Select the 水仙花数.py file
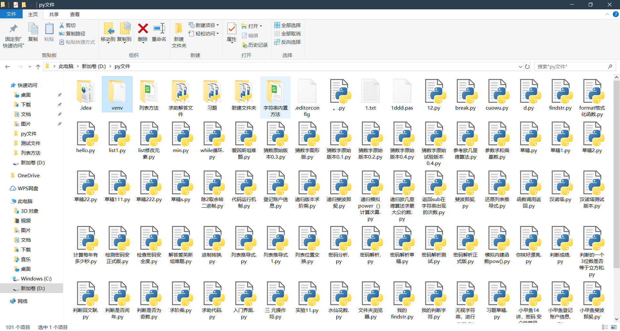 click(339, 300)
